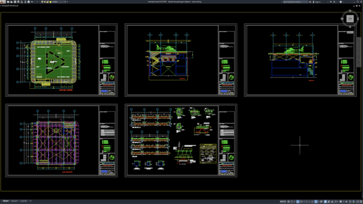Click the N compass letter on ViewCube
This screenshot has height=204, width=363.
tap(350, 11)
